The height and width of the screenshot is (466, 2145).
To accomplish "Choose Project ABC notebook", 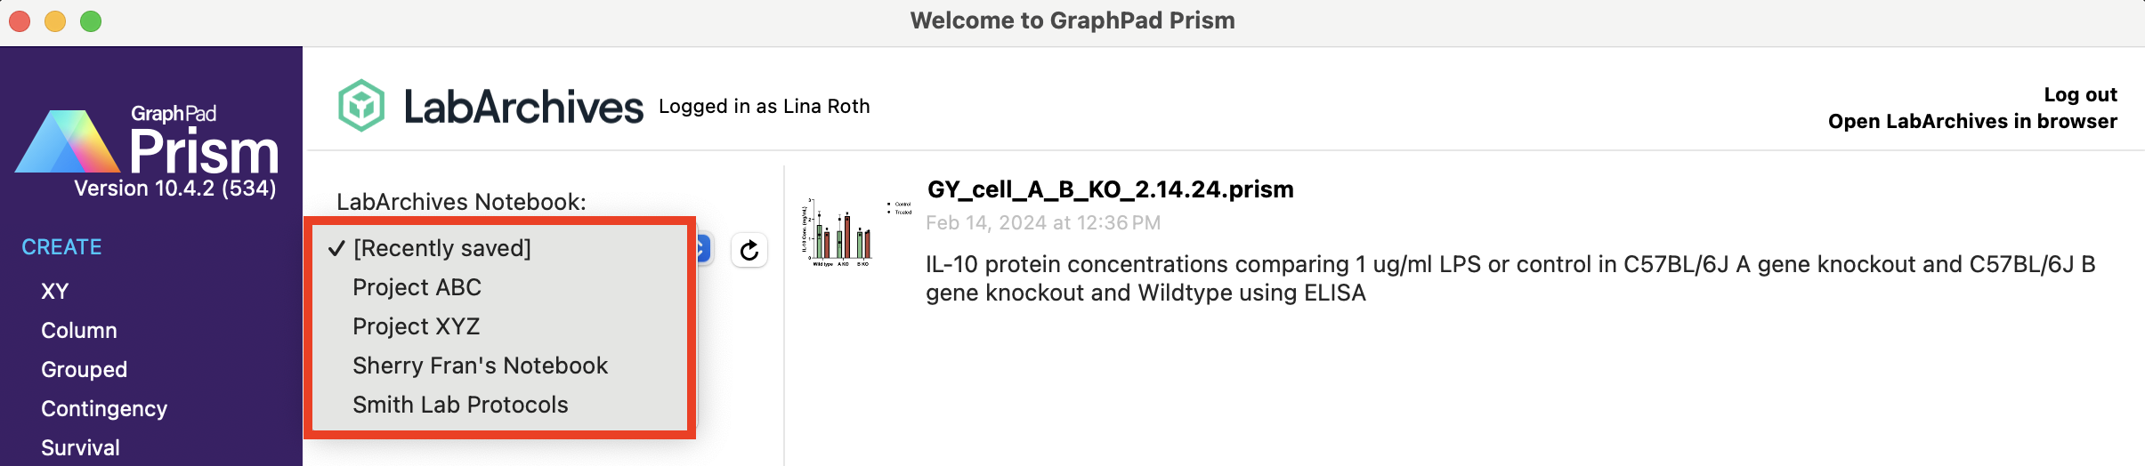I will click(417, 287).
